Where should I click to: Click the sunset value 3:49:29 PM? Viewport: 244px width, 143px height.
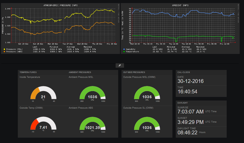(191, 122)
